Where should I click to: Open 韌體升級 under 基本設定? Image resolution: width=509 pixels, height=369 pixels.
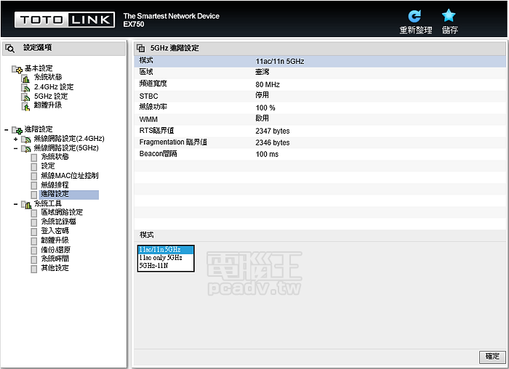point(48,105)
